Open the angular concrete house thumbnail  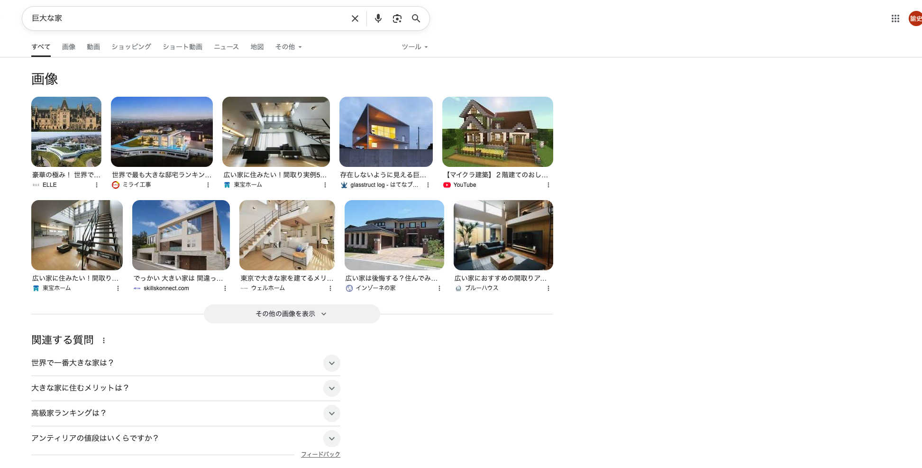pyautogui.click(x=386, y=132)
